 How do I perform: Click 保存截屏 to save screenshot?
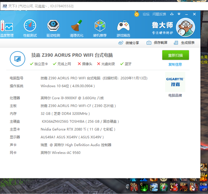[x=157, y=43]
